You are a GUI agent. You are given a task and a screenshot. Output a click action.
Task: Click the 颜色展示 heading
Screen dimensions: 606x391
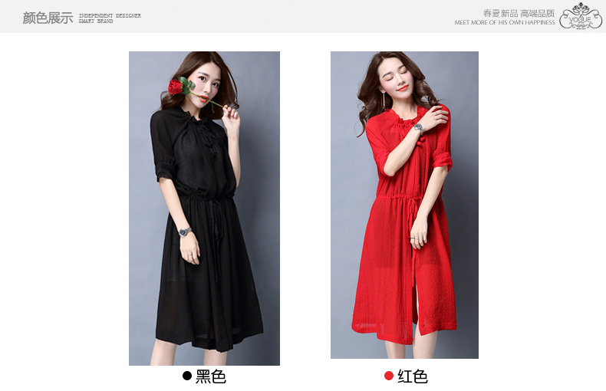click(48, 18)
